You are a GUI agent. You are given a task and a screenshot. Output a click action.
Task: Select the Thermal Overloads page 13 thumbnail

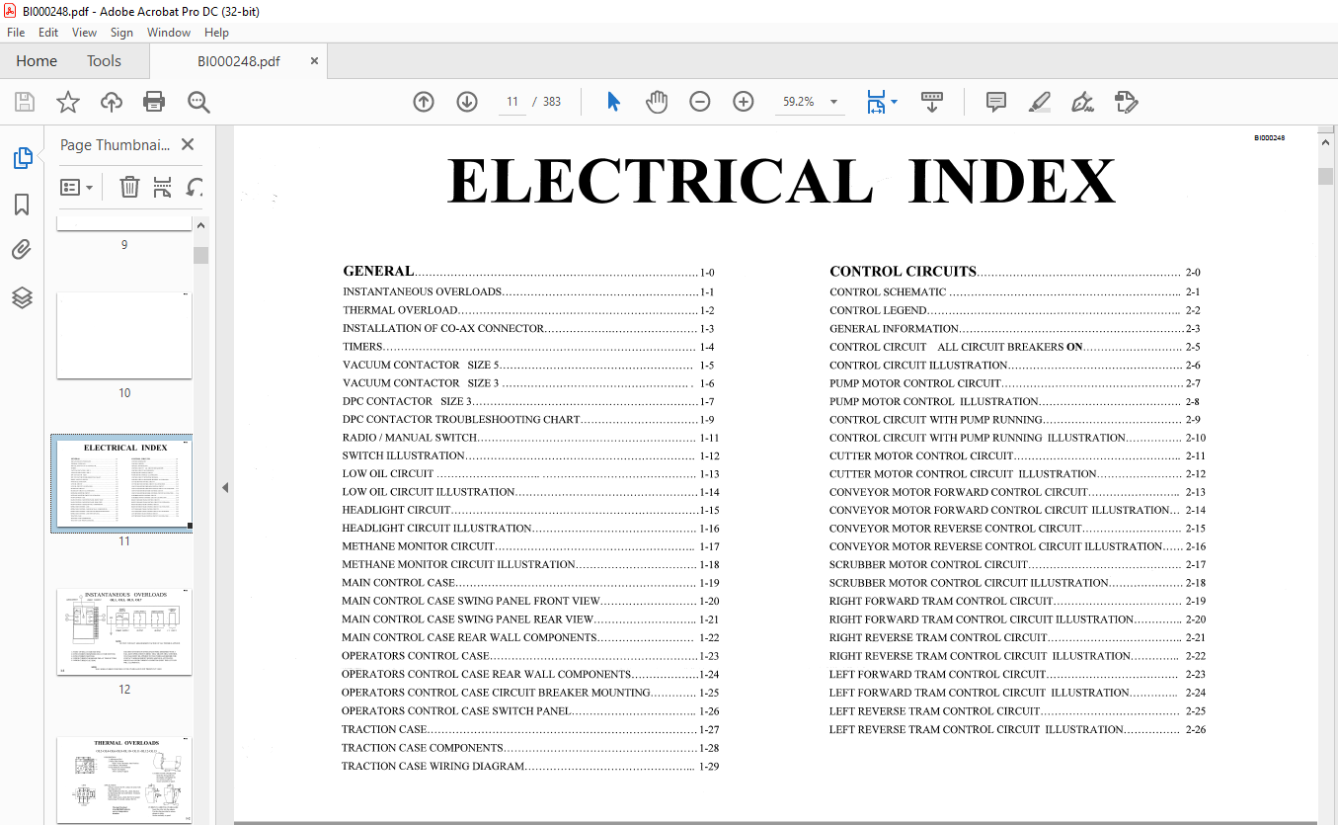tap(124, 781)
